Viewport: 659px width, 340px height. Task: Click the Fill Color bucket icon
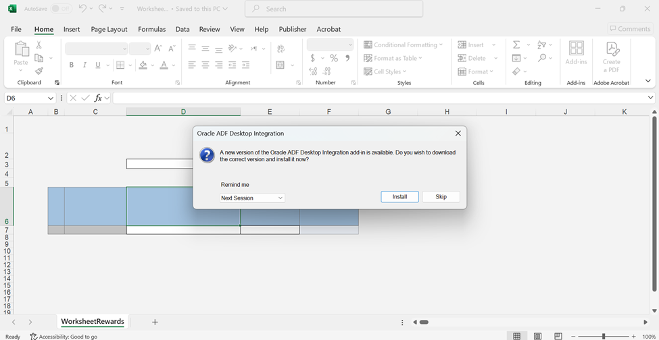pos(143,65)
